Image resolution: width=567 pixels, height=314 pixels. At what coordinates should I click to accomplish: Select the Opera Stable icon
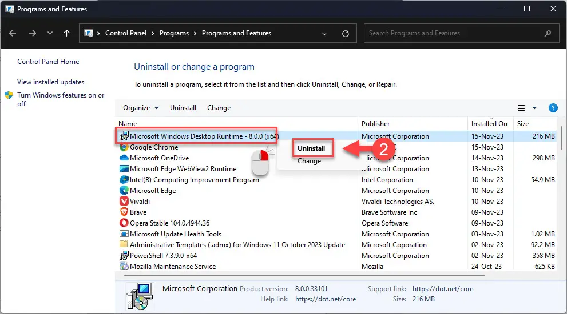click(124, 223)
